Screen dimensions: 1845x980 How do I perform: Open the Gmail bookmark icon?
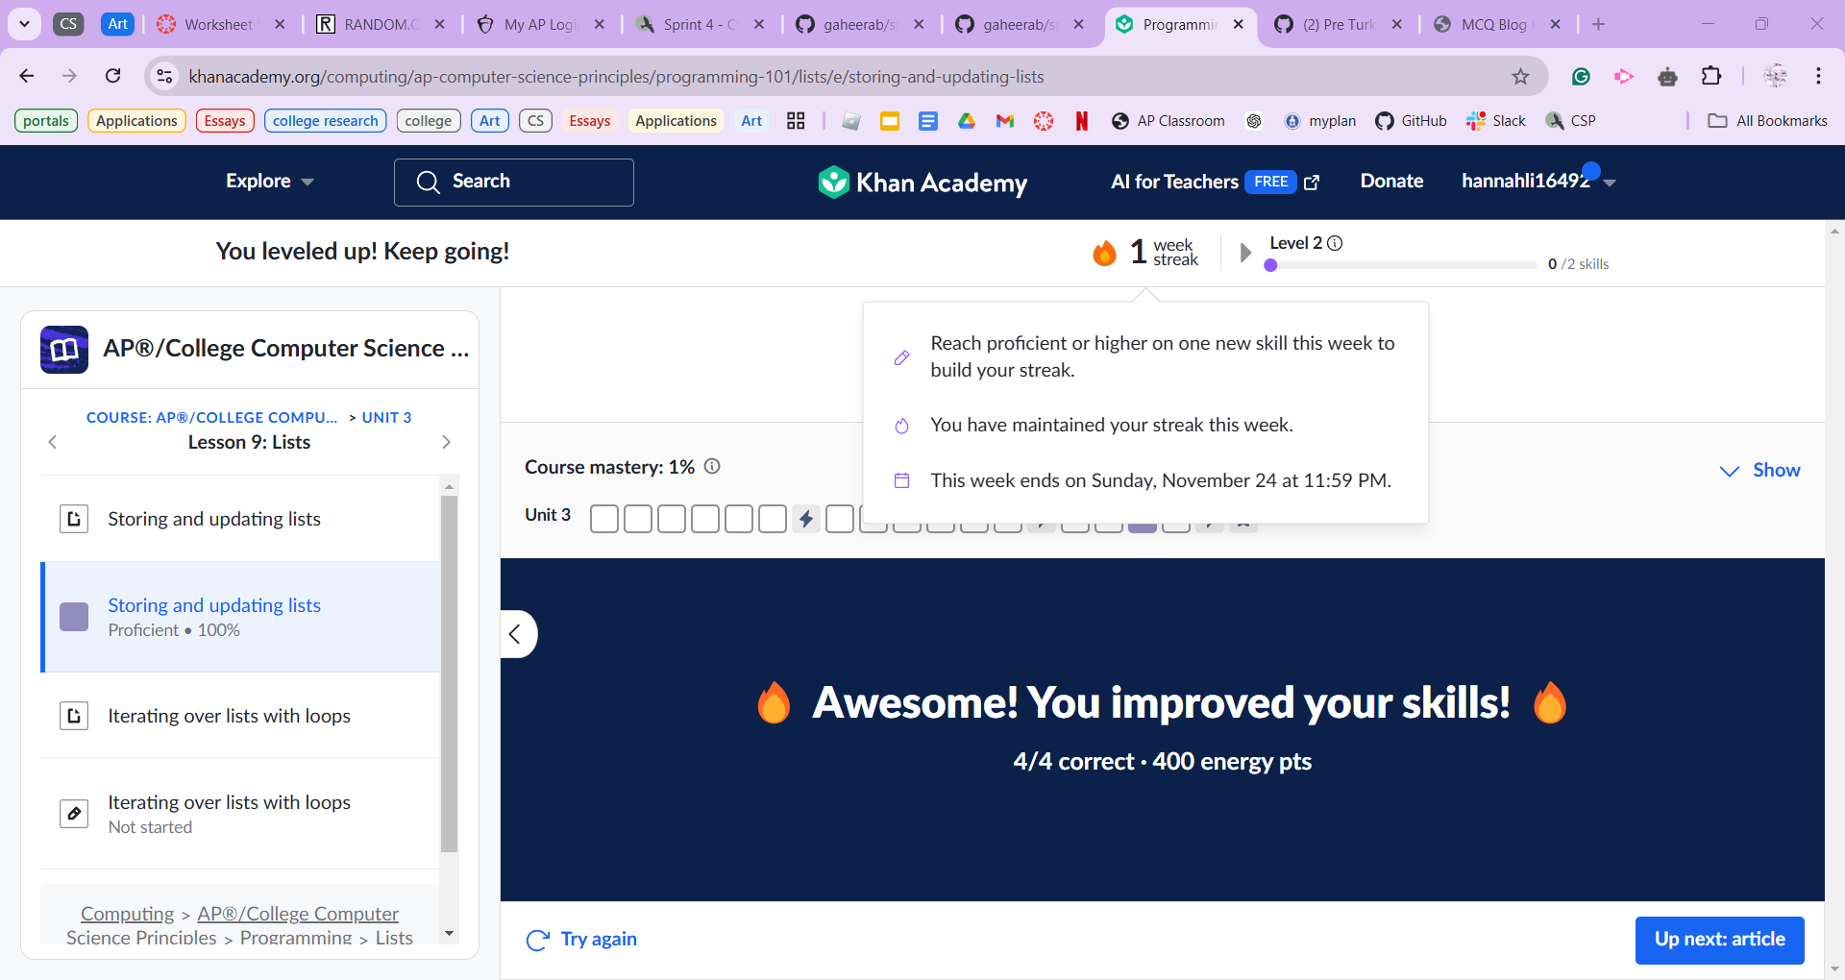tap(1005, 121)
